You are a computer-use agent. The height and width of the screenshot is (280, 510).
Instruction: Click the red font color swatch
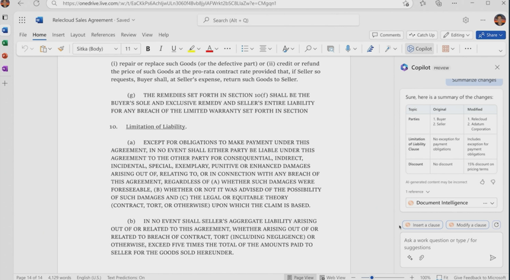209,49
